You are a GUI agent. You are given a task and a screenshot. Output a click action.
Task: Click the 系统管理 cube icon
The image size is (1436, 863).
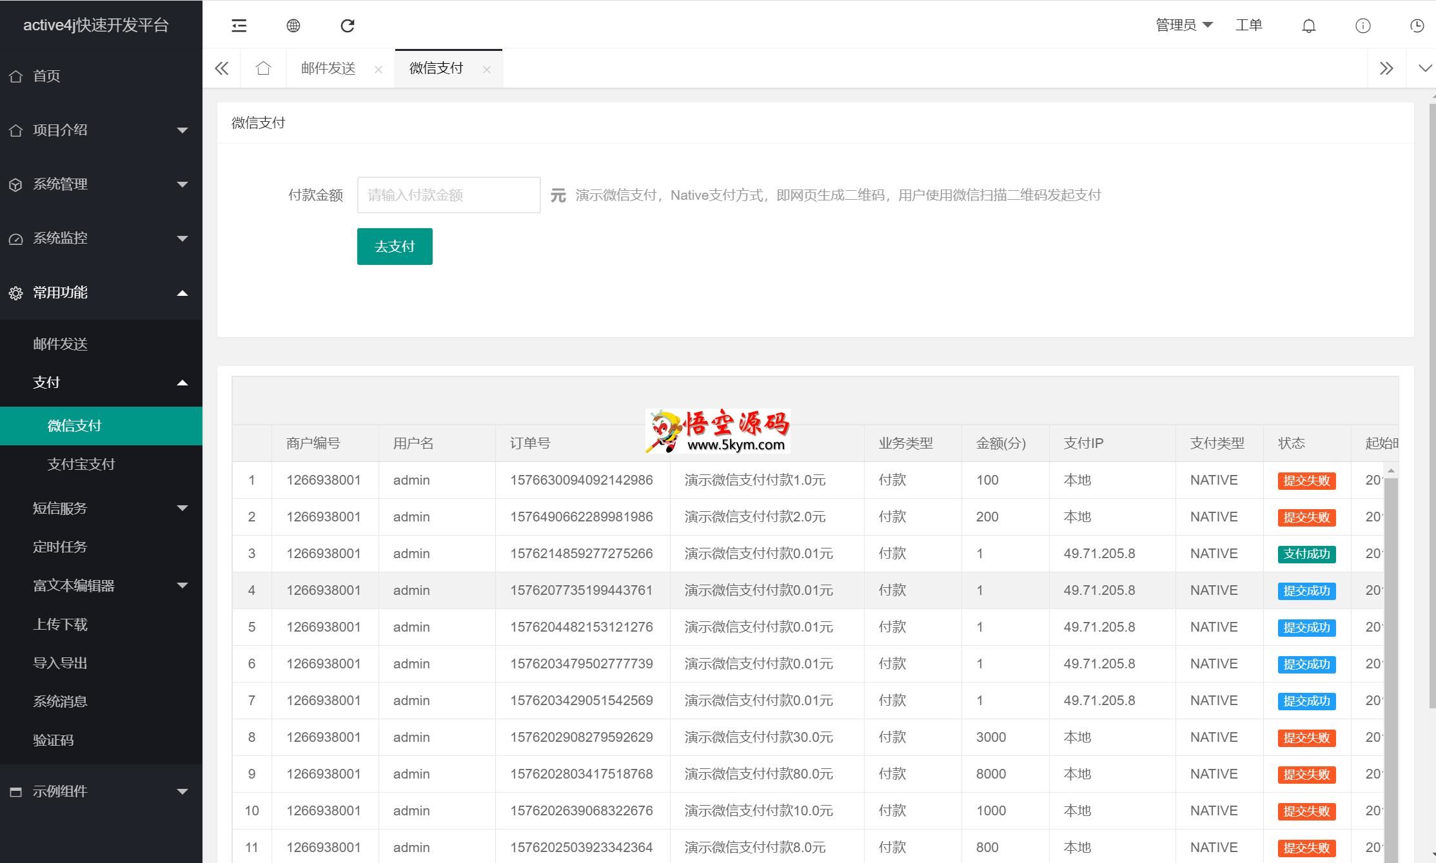coord(16,184)
